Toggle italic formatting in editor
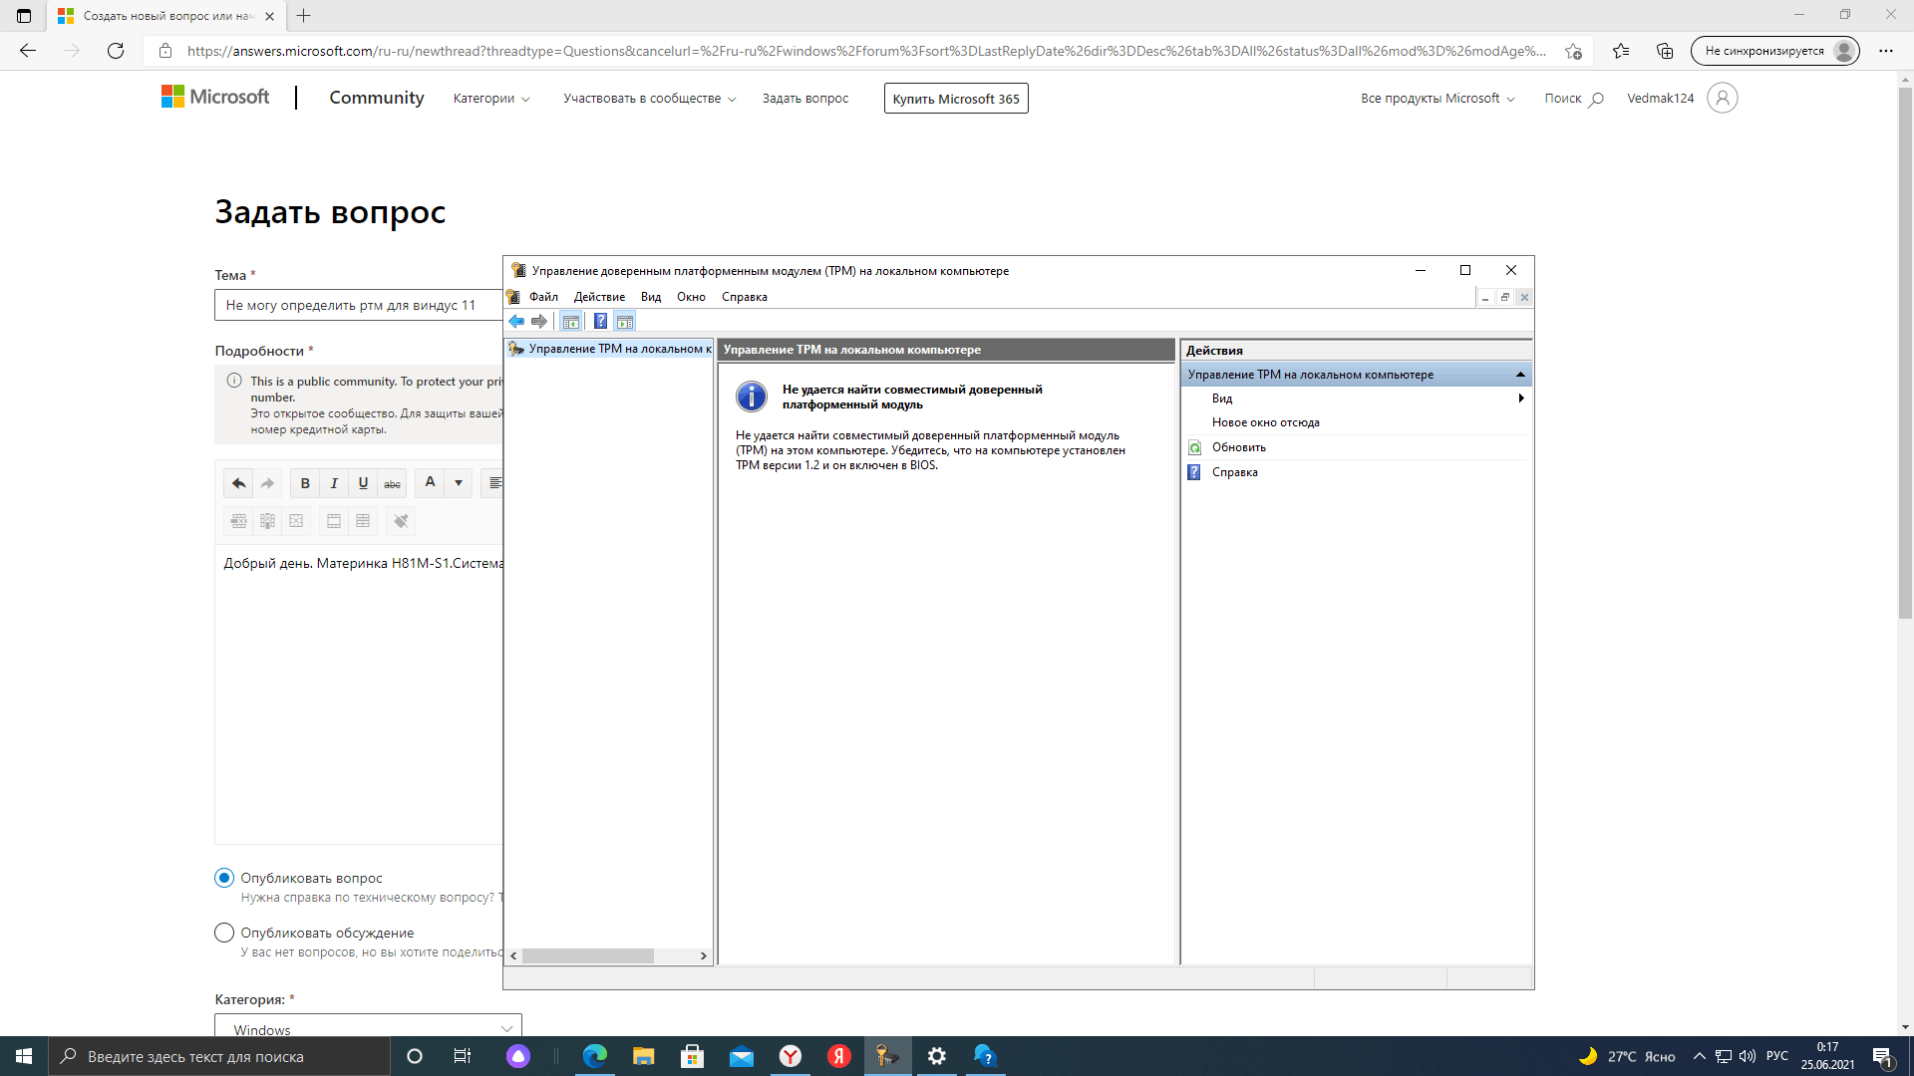Image resolution: width=1914 pixels, height=1076 pixels. pos(334,483)
